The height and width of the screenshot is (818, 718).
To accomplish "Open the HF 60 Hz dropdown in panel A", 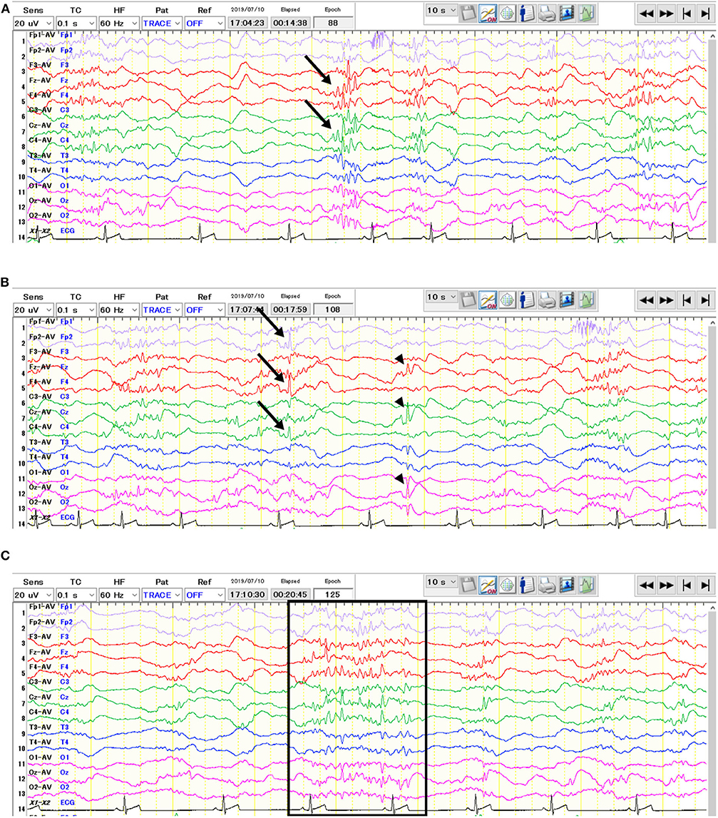I will [119, 24].
